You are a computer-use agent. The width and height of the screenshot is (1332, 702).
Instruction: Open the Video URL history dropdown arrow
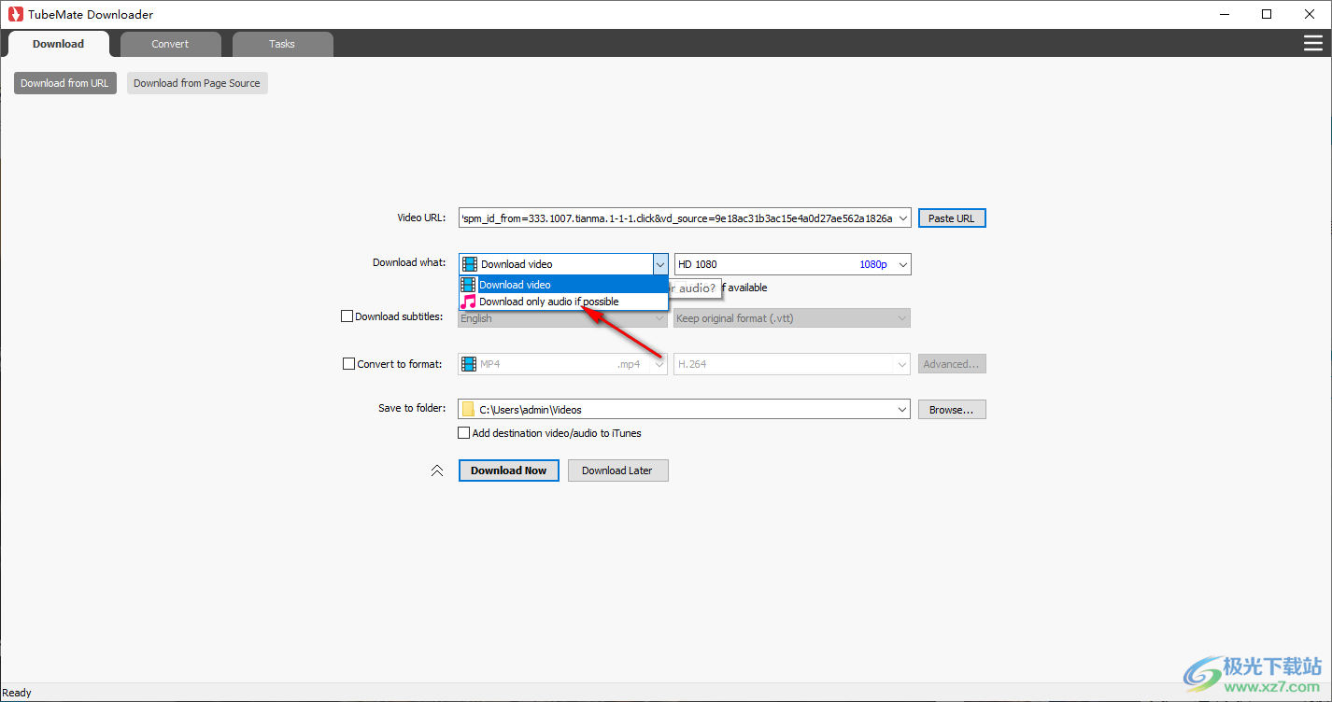902,218
